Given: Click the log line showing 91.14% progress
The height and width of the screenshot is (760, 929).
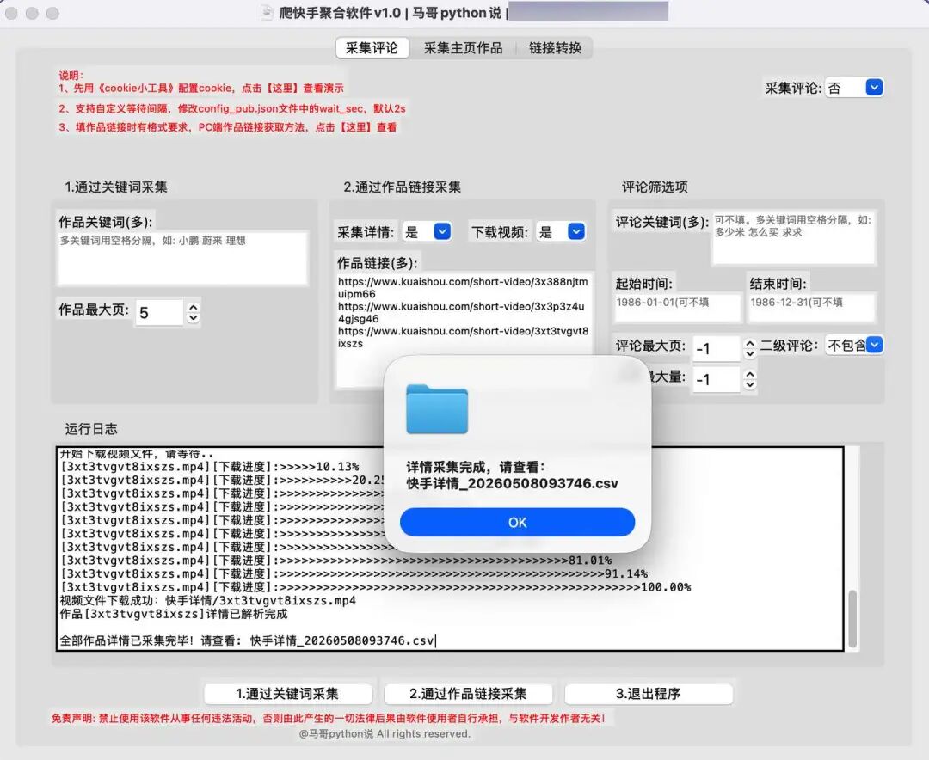Looking at the screenshot, I should pyautogui.click(x=354, y=573).
